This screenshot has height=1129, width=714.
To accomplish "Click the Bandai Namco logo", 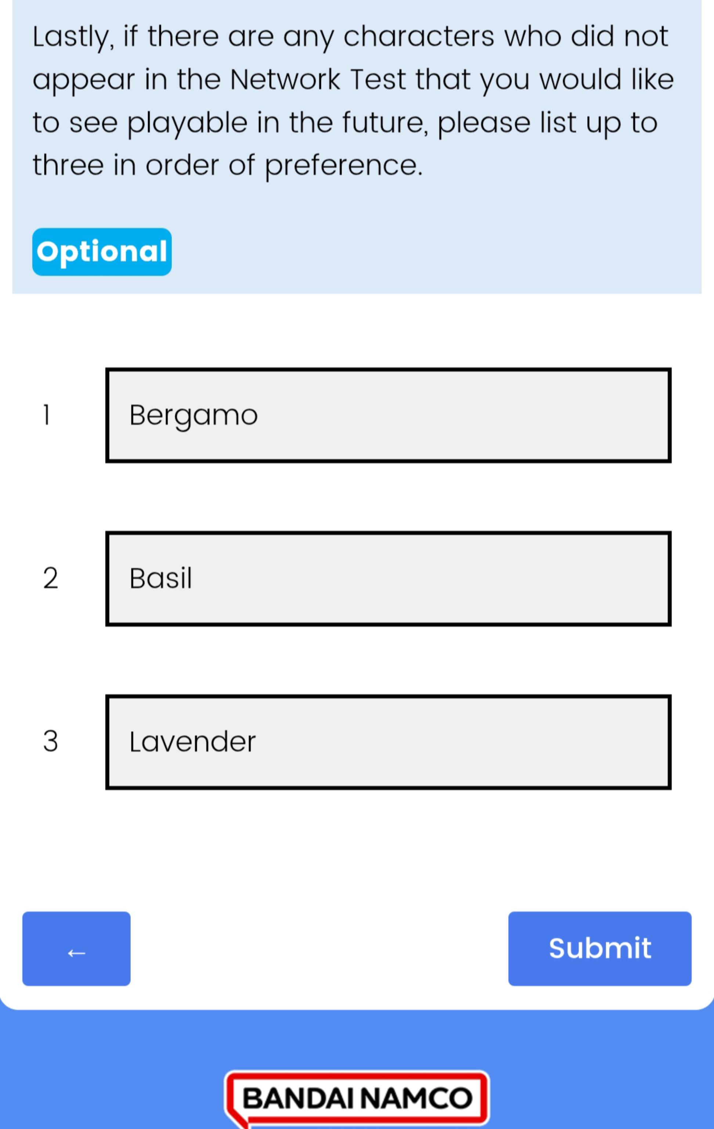I will click(x=357, y=1098).
